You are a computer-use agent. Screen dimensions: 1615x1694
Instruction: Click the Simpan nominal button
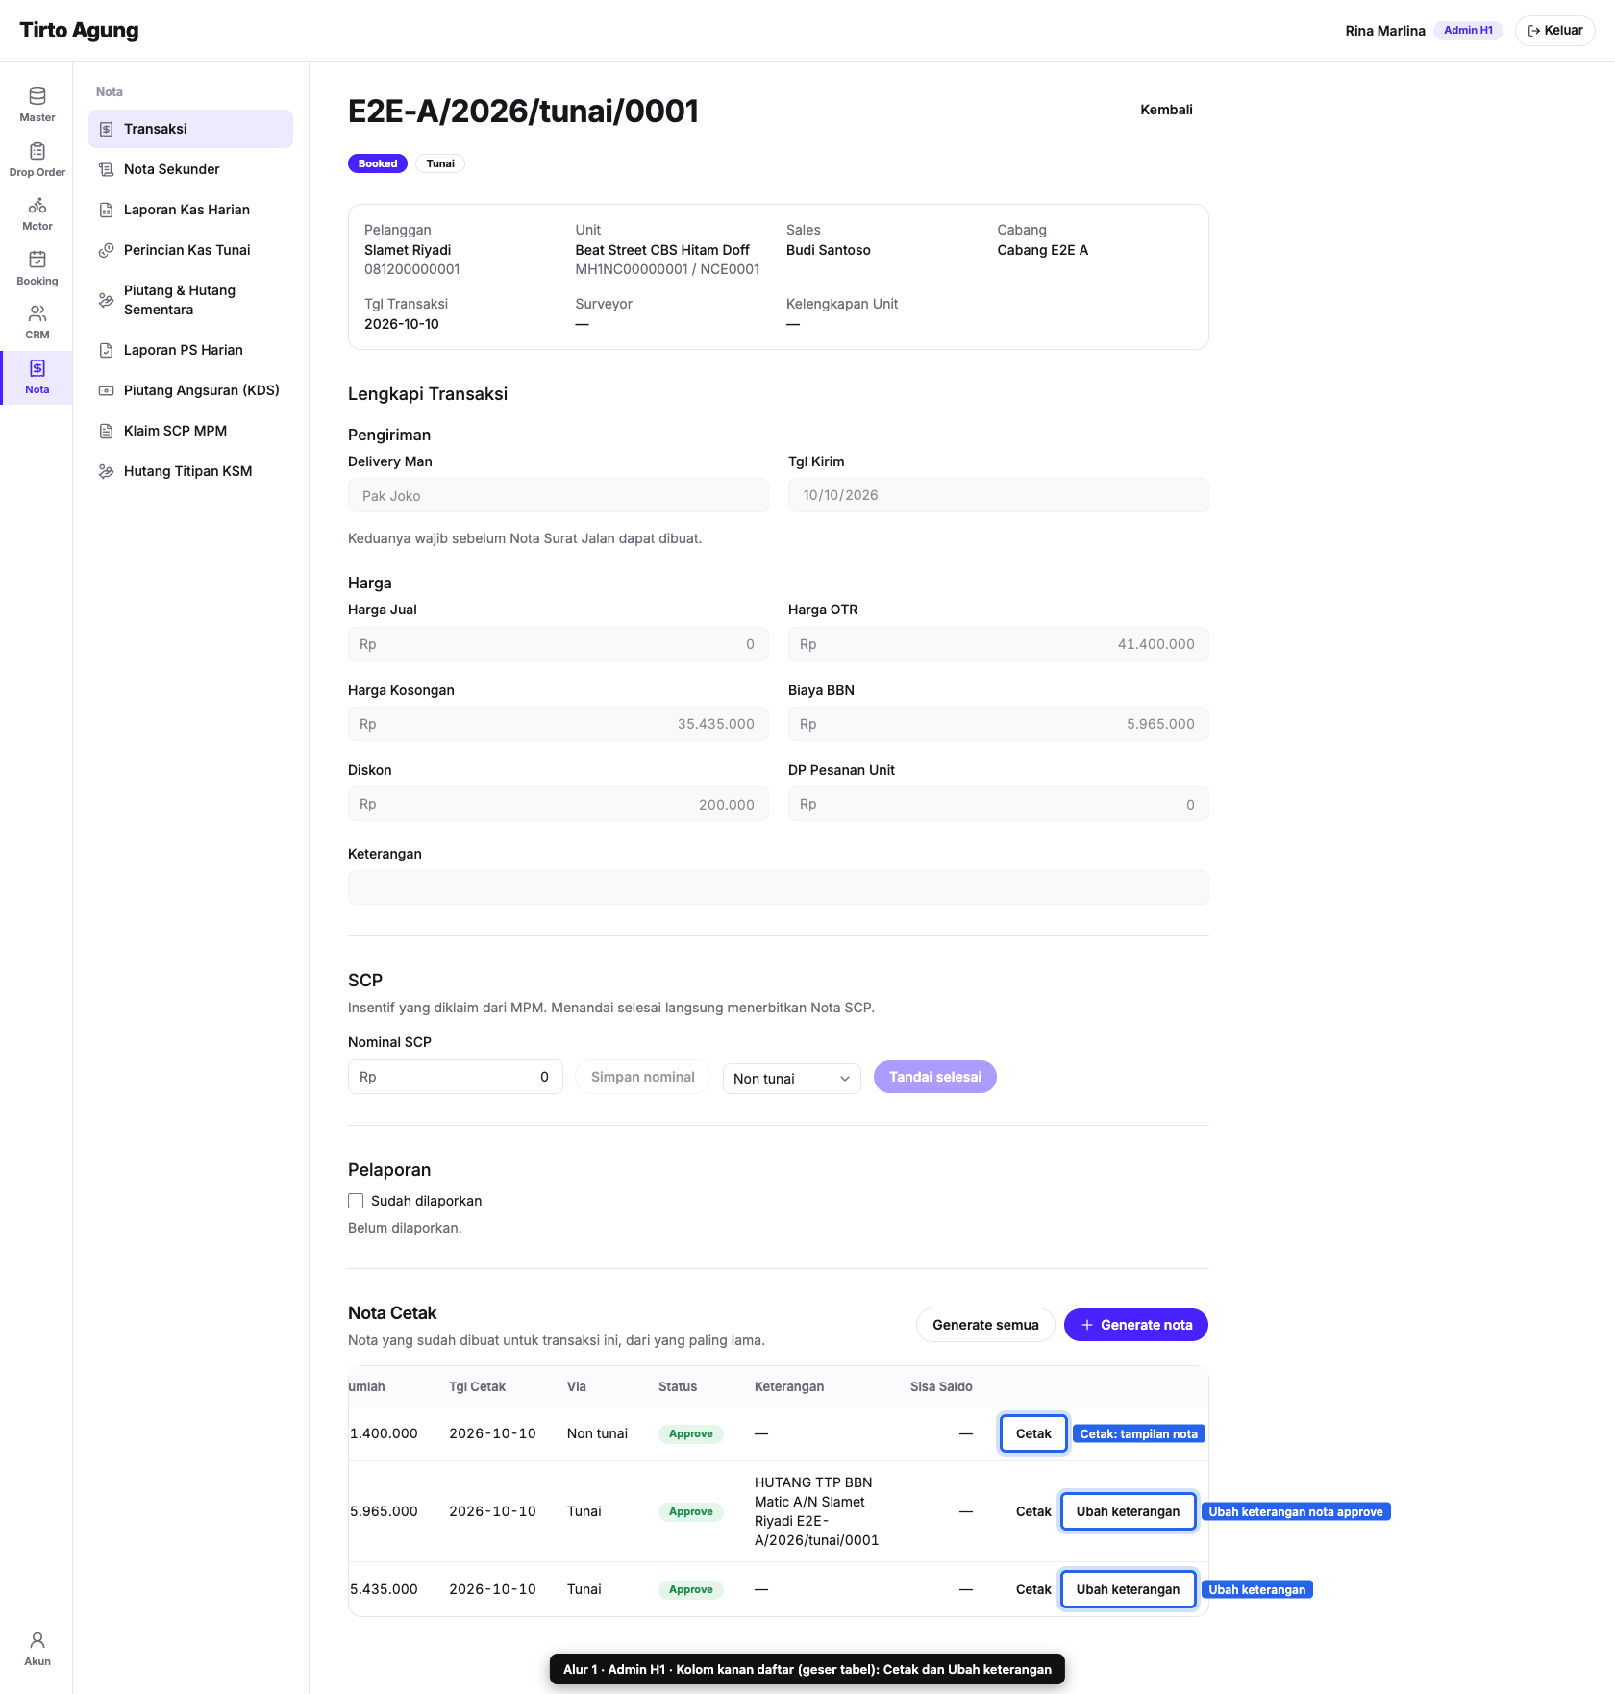(x=642, y=1077)
